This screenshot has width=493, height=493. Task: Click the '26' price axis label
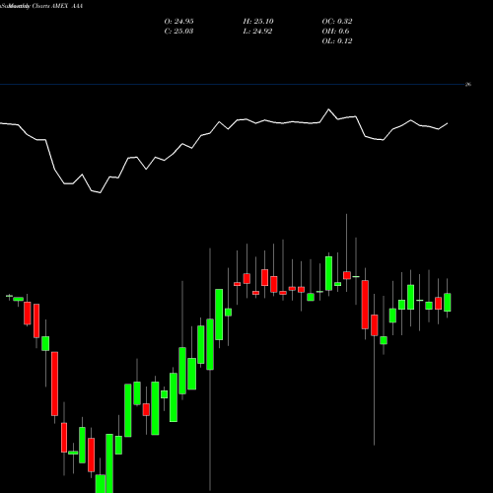468,85
